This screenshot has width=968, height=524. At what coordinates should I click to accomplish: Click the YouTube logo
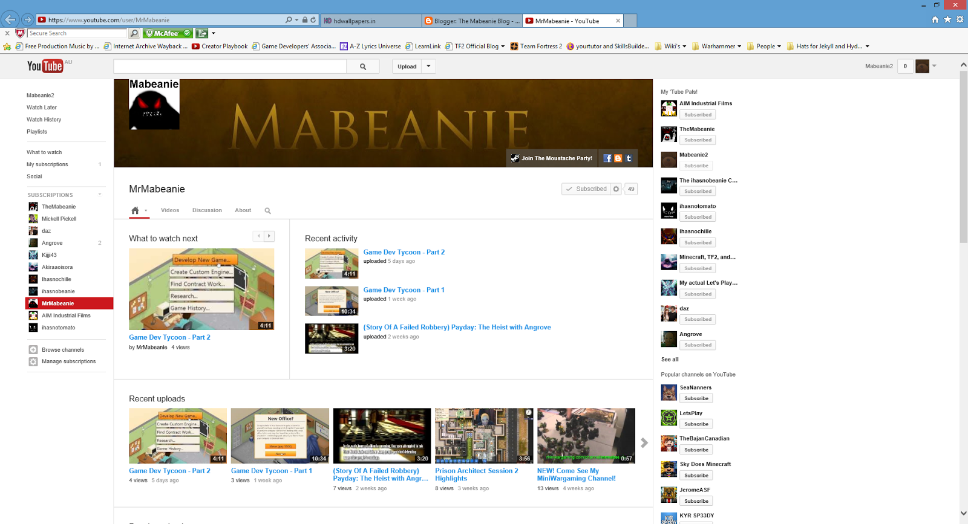[45, 66]
